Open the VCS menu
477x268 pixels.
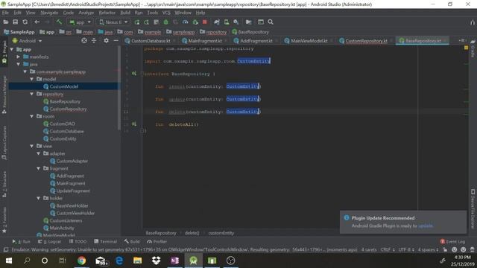tap(166, 13)
